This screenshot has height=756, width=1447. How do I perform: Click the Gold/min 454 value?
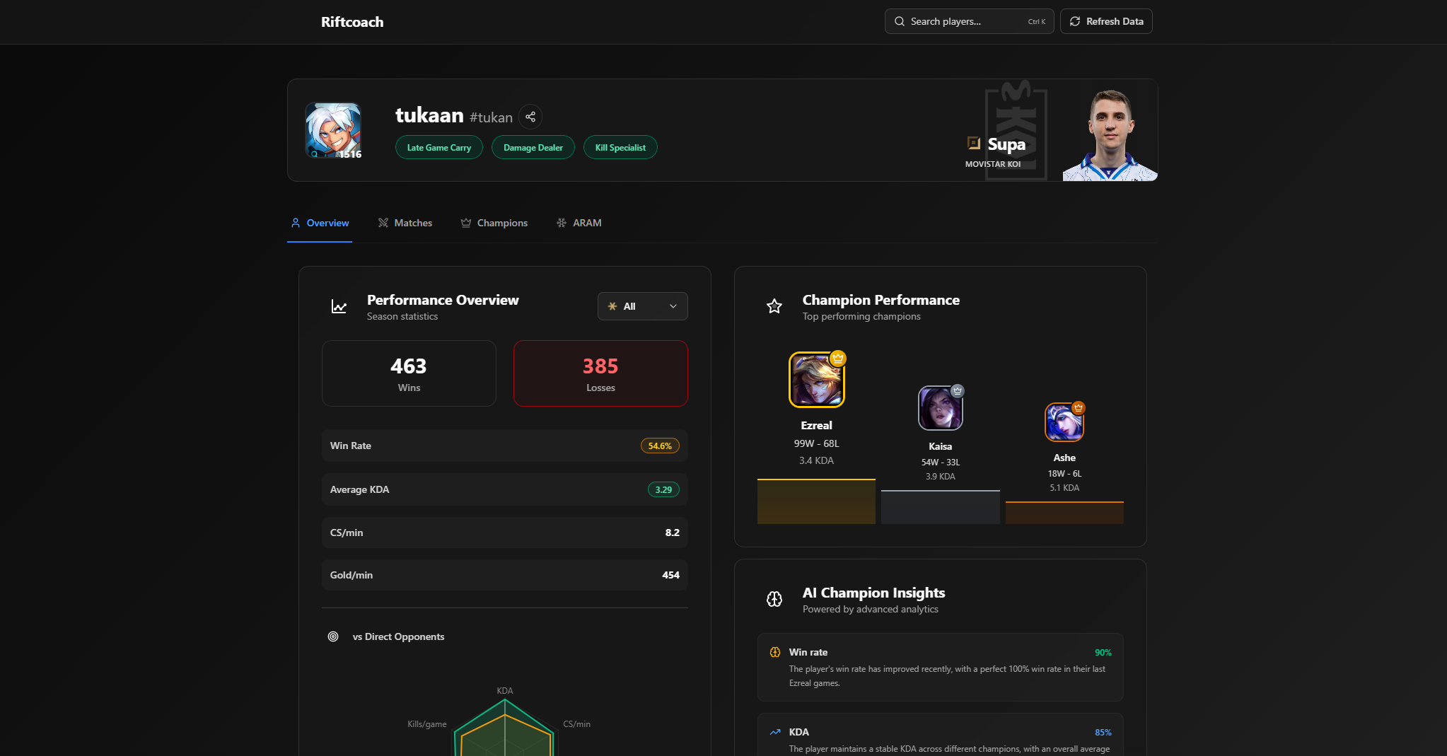(670, 575)
